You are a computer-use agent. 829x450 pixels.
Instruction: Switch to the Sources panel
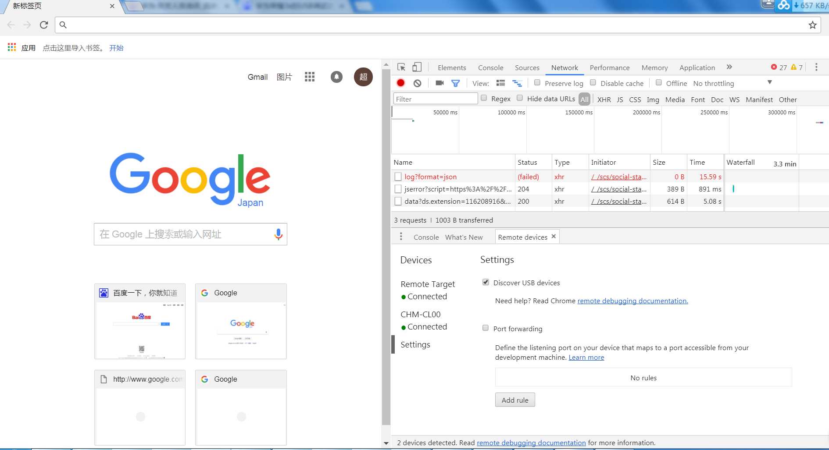(x=527, y=67)
